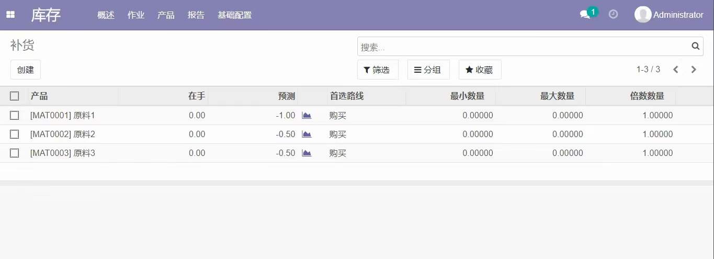Open forecast chart icon for 原料2

(307, 134)
